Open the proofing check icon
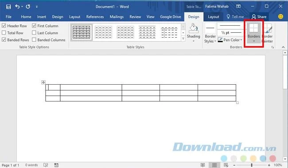 [x=46, y=165]
